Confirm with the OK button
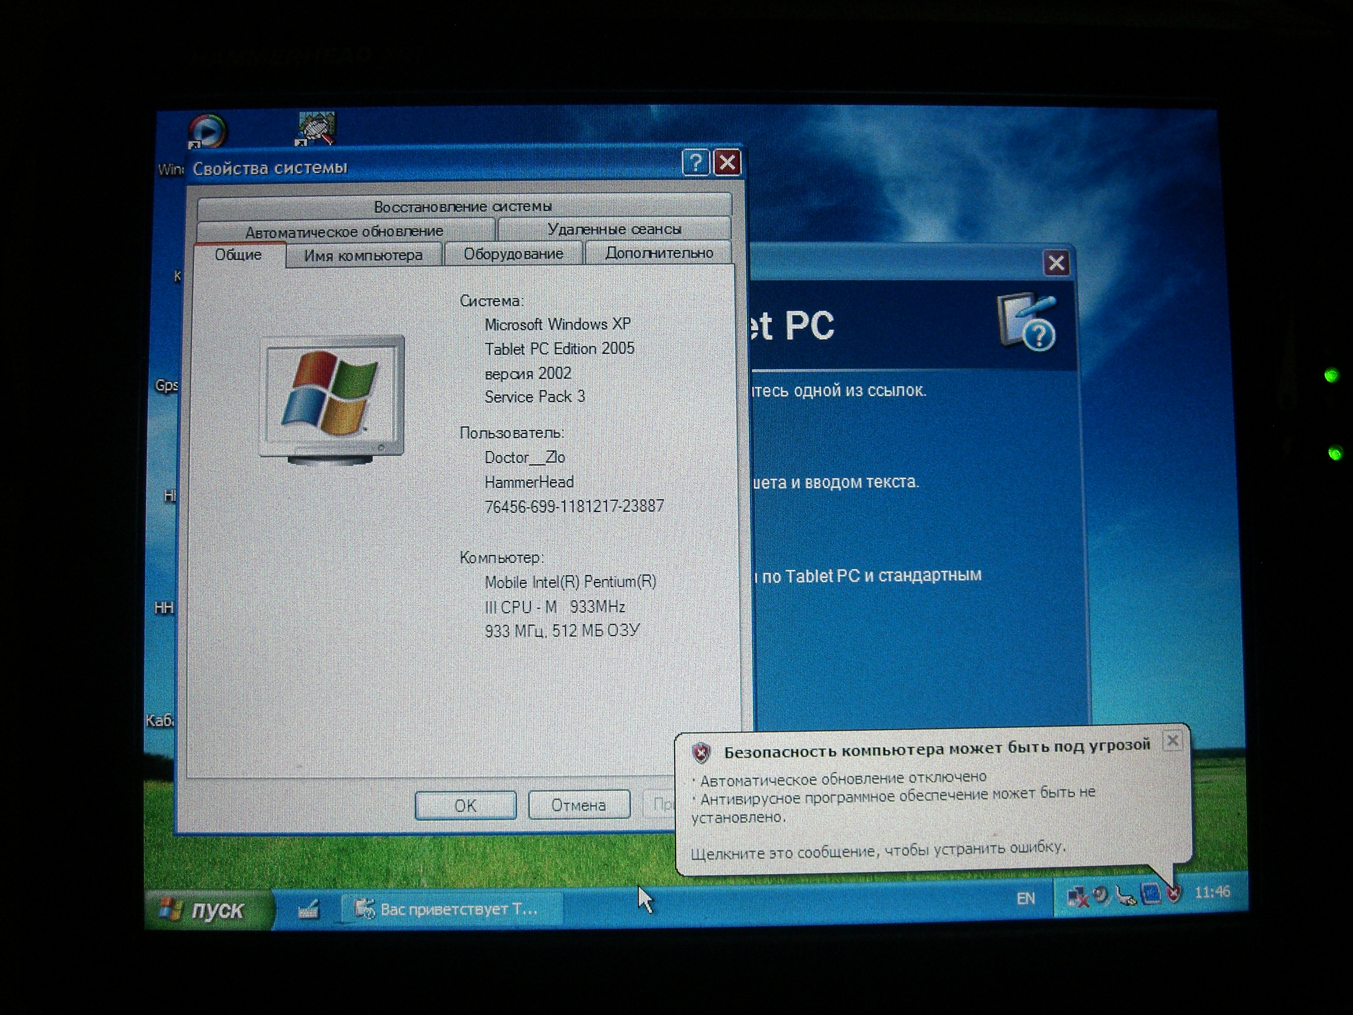This screenshot has height=1015, width=1353. (x=465, y=805)
